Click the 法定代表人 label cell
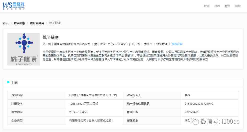This screenshot has width=247, height=132. click(x=152, y=95)
